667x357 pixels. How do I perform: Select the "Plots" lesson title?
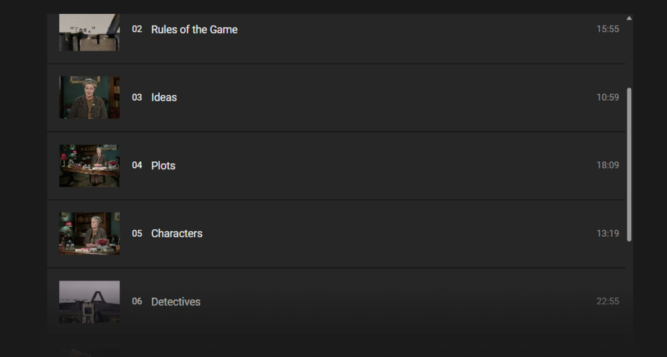click(x=163, y=165)
